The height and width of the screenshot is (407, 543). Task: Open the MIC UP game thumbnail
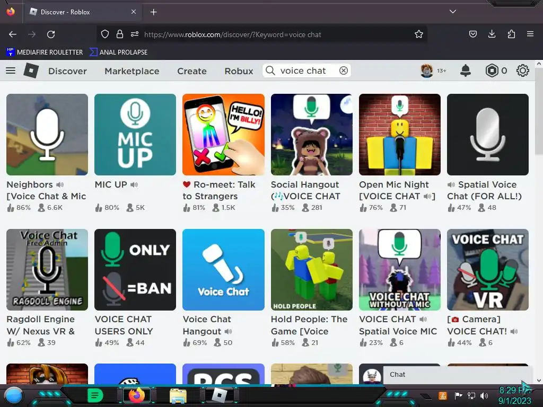click(135, 135)
